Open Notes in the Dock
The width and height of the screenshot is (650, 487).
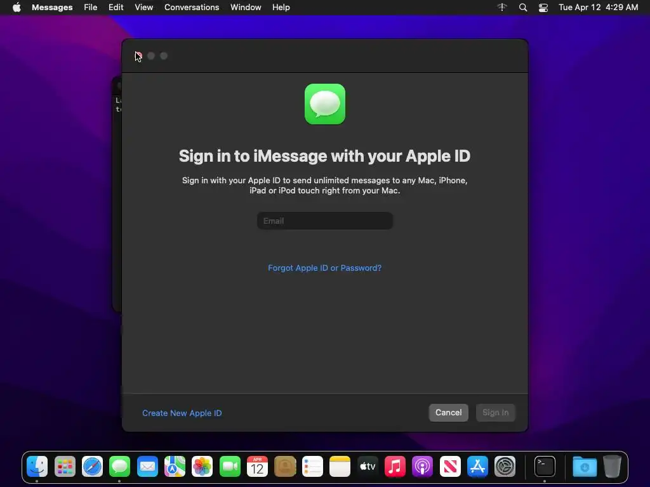[340, 467]
